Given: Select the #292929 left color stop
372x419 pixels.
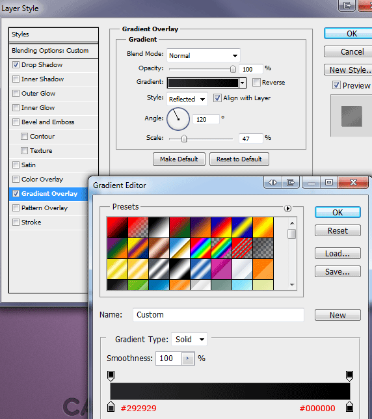Looking at the screenshot, I should coord(111,407).
